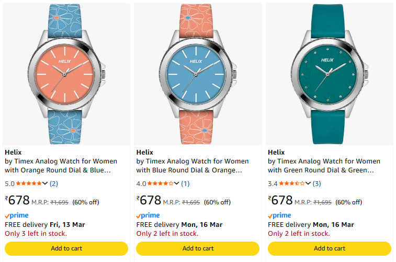Click Prime logo under the blue dial watch
396x262 pixels.
click(148, 215)
